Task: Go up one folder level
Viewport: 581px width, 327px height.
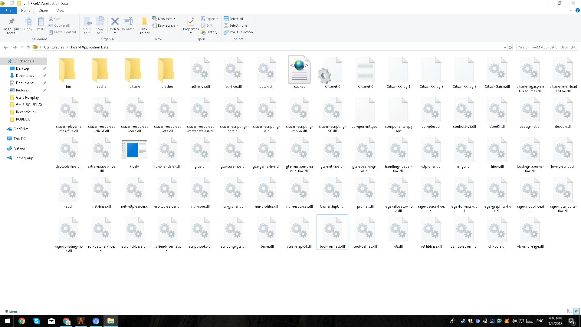Action: point(28,47)
